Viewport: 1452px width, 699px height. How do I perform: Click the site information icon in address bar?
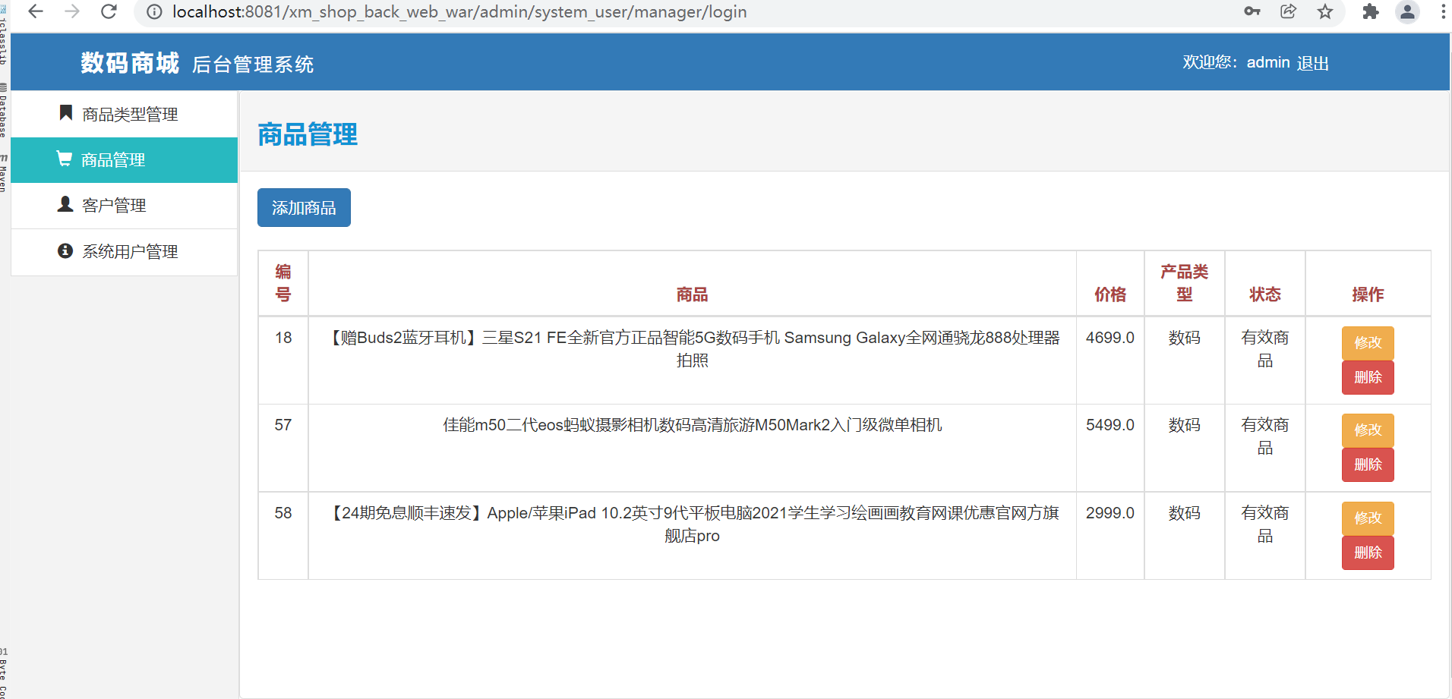pyautogui.click(x=154, y=12)
